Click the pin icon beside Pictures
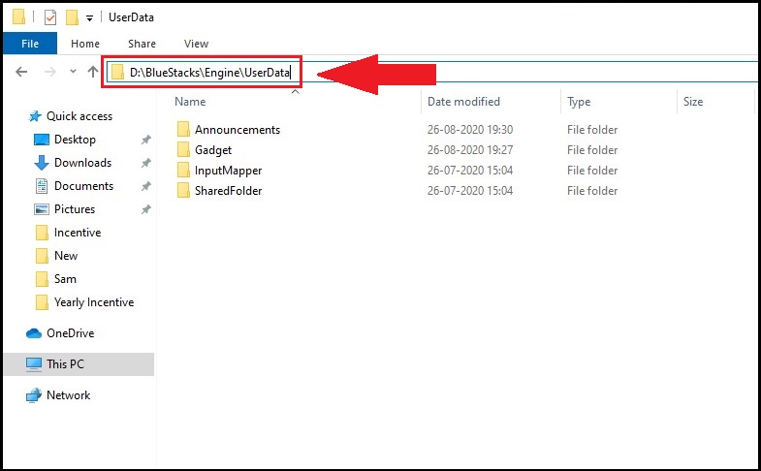 tap(146, 209)
